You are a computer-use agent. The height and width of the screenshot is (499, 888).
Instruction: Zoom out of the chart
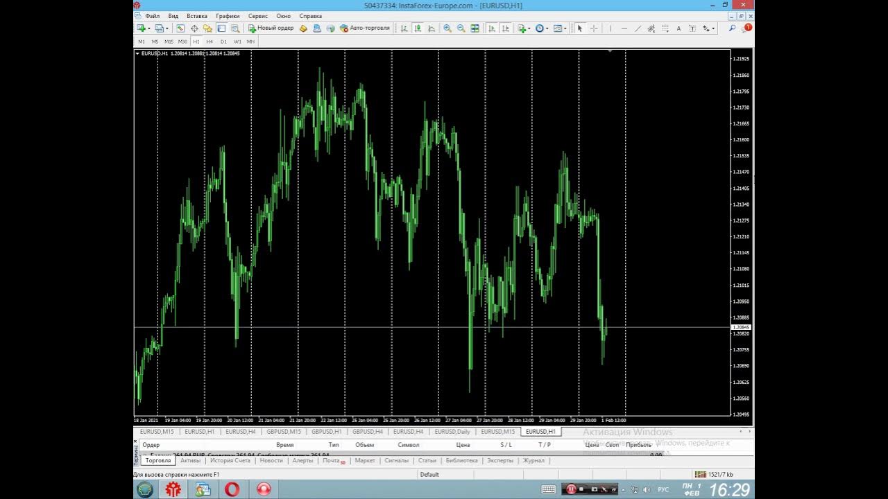tap(461, 28)
